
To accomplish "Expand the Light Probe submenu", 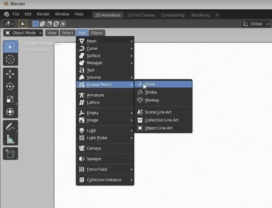I will click(105, 138).
